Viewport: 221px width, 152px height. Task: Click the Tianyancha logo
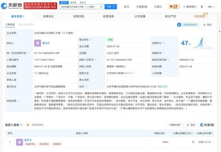pos(11,6)
